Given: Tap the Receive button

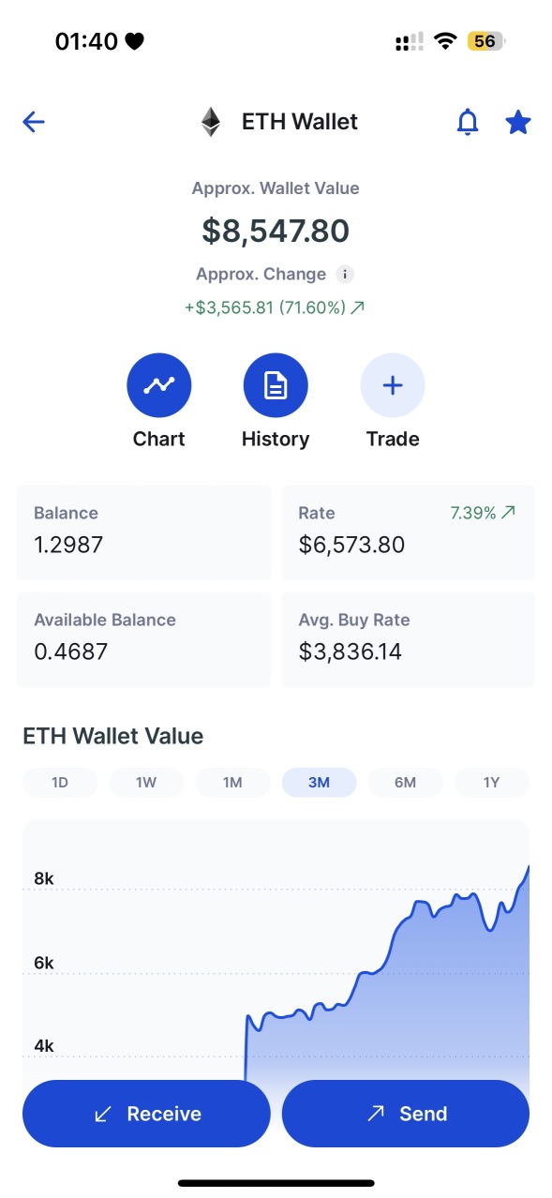Looking at the screenshot, I should pyautogui.click(x=146, y=1114).
